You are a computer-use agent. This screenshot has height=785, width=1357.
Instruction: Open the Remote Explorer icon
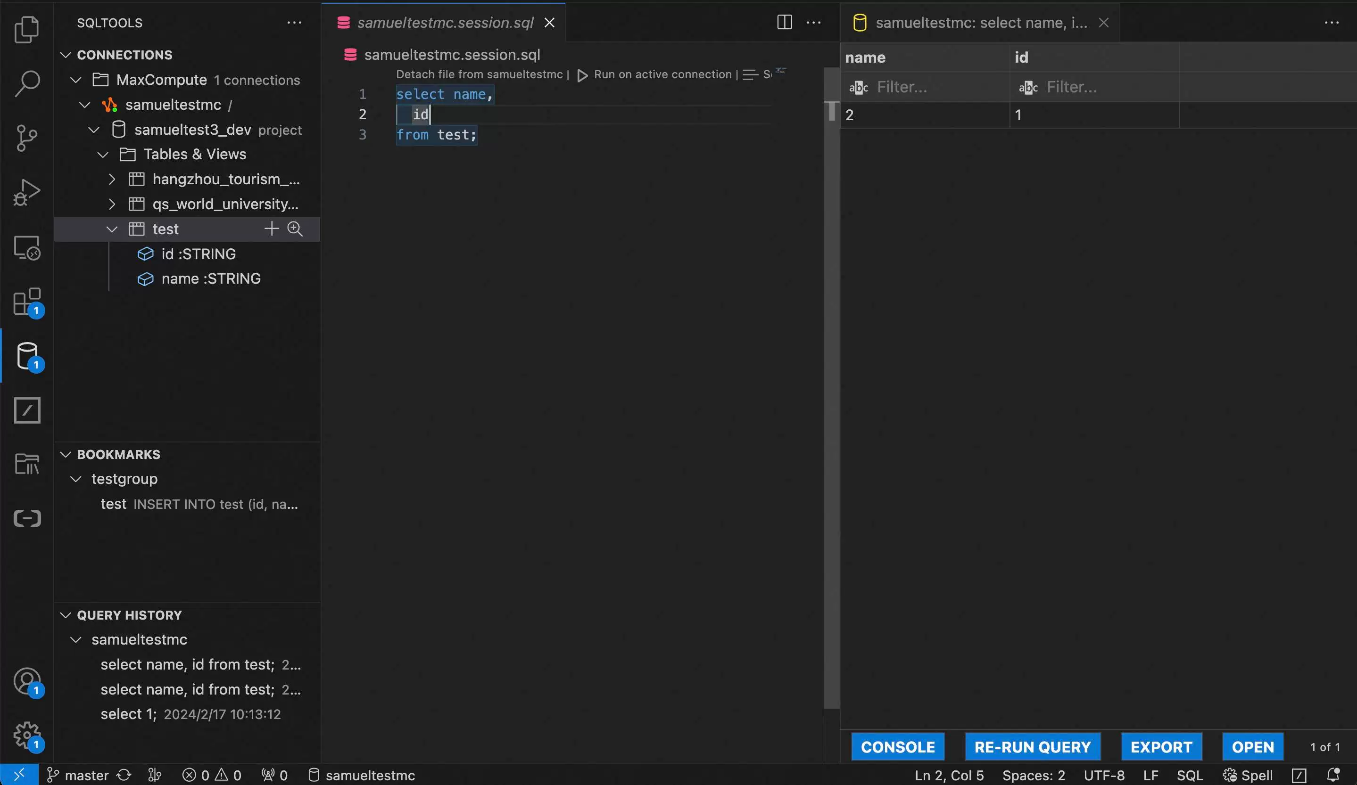27,247
